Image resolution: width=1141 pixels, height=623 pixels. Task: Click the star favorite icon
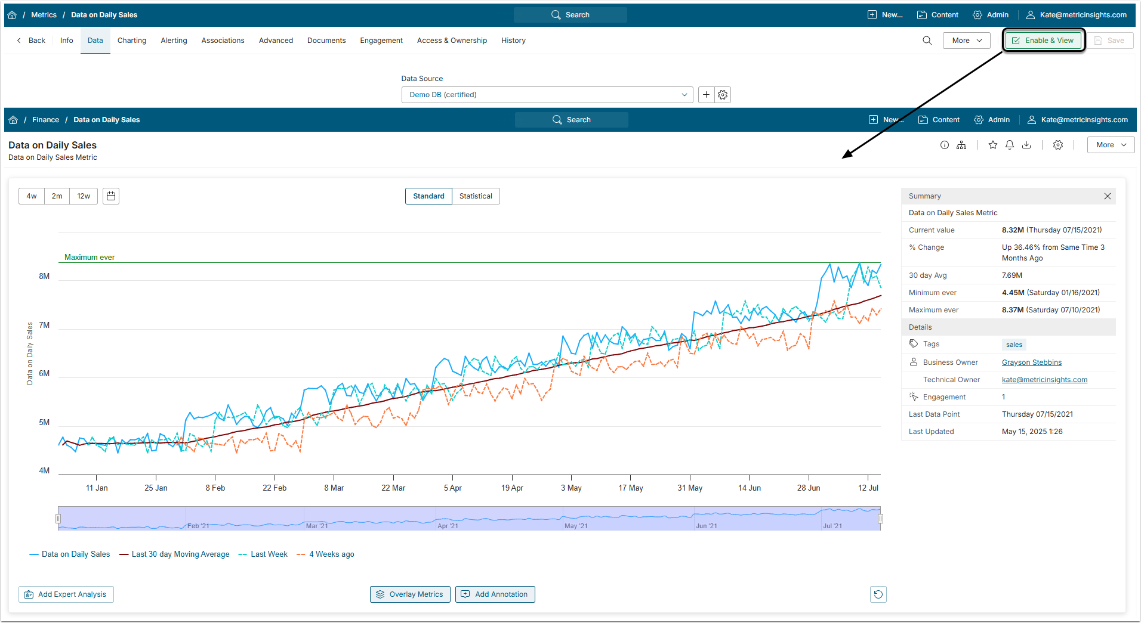click(x=993, y=145)
